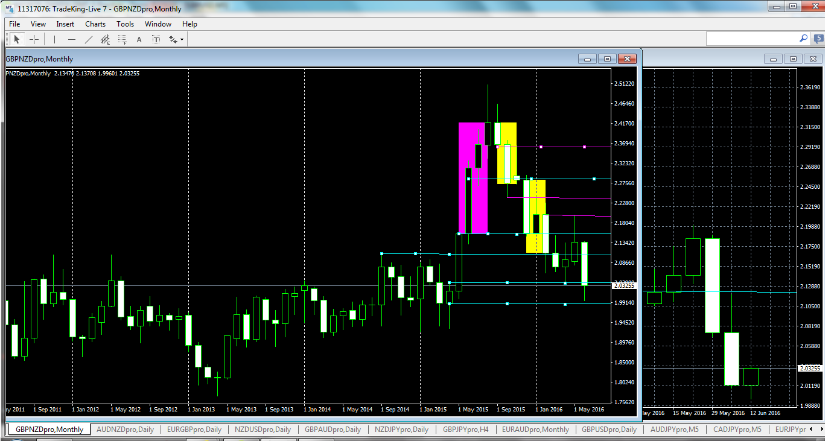The width and height of the screenshot is (834, 441).
Task: Draw a vertical line on the chart
Action: [53, 39]
